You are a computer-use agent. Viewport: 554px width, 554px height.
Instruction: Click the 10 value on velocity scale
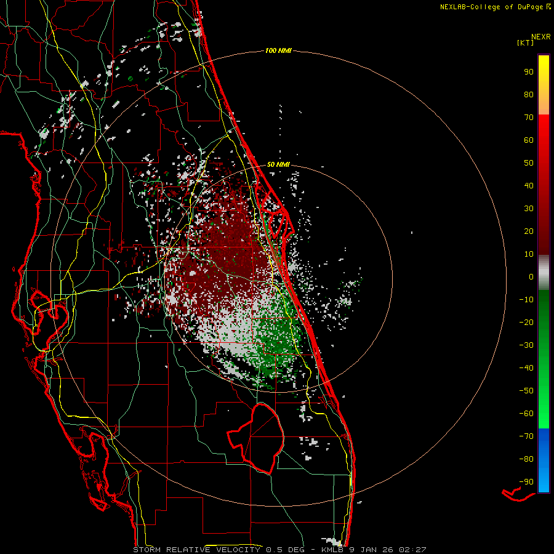pos(529,254)
